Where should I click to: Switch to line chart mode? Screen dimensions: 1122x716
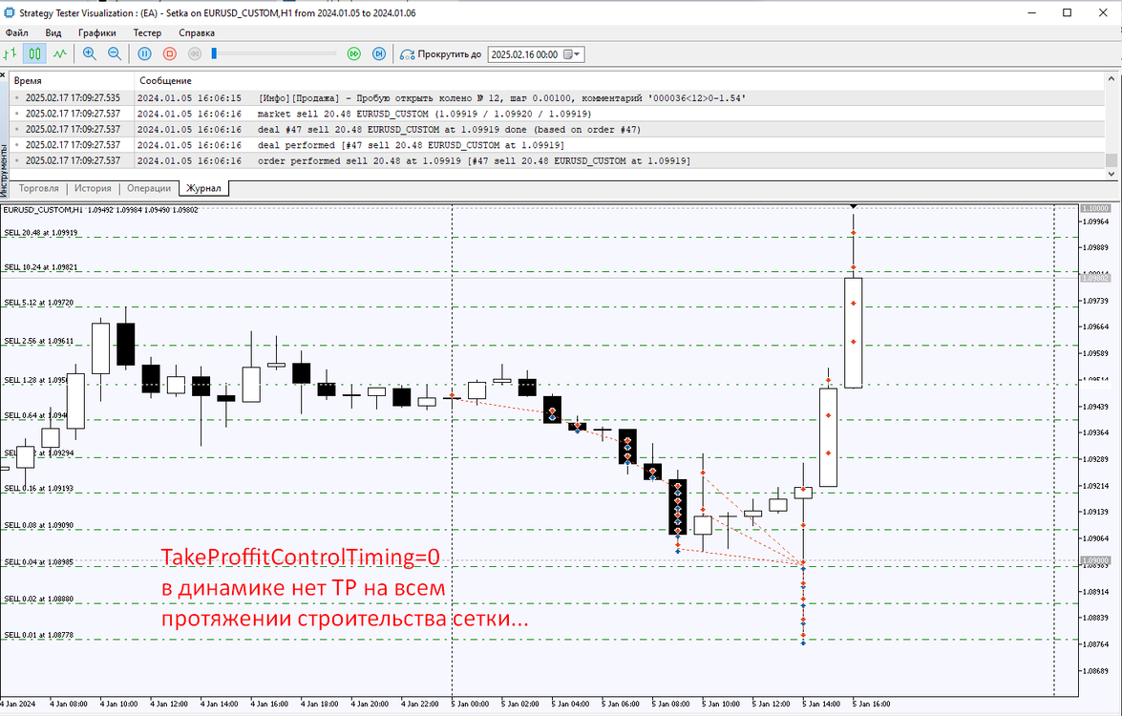point(60,53)
